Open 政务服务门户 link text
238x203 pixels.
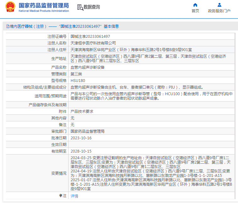[219, 11]
